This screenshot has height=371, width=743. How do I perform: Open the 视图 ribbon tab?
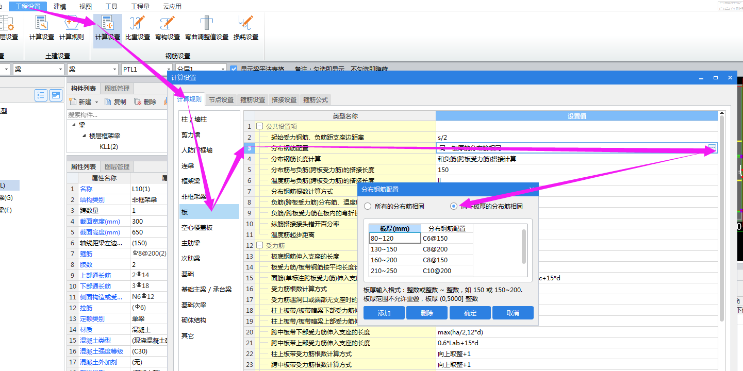point(86,6)
